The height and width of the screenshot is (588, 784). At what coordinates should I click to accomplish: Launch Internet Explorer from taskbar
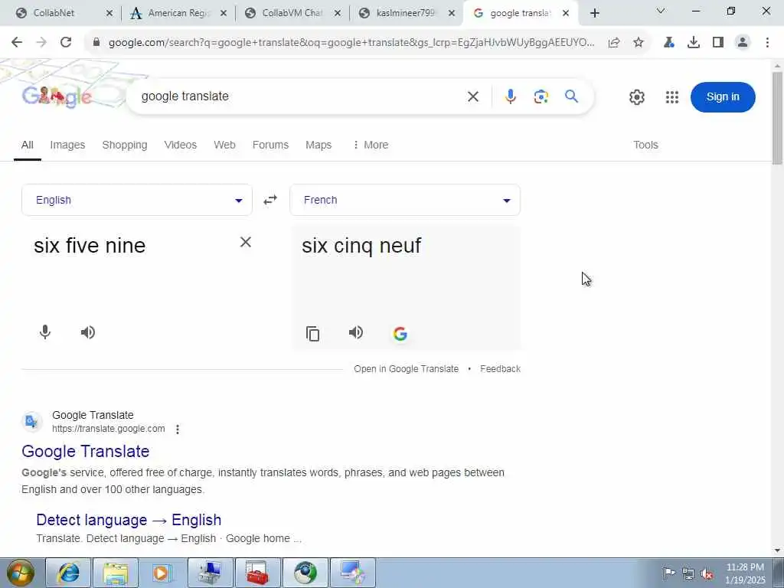coord(68,573)
